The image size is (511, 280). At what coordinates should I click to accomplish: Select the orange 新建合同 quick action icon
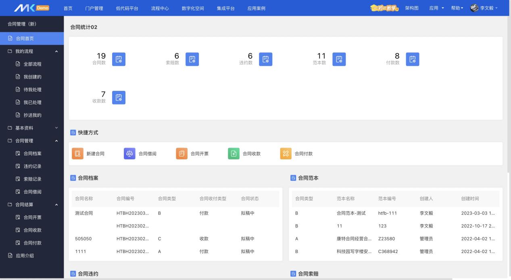tap(77, 153)
